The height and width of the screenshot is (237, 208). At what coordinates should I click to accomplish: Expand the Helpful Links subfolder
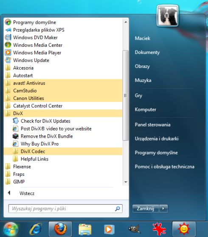[x=63, y=159]
